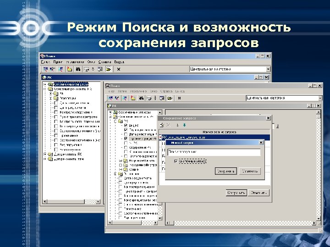
Task: Click the open folder icon in the front window toolbar
Action: coord(170,98)
